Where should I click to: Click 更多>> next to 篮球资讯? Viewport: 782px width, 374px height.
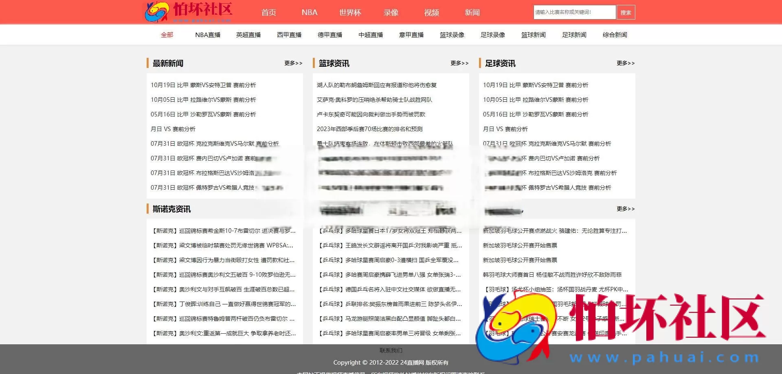(x=459, y=63)
